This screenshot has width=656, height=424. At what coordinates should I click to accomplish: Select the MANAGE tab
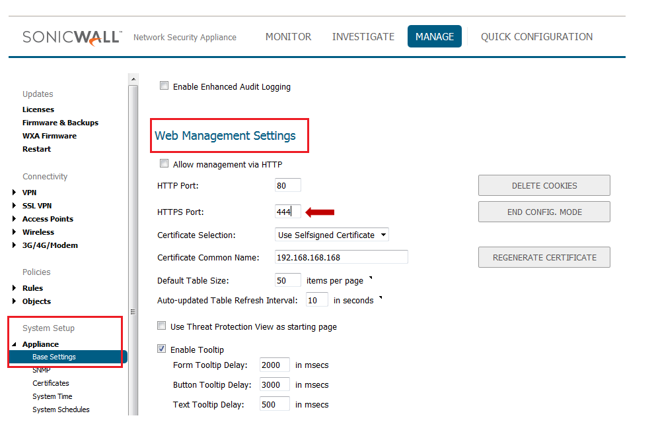coord(434,36)
